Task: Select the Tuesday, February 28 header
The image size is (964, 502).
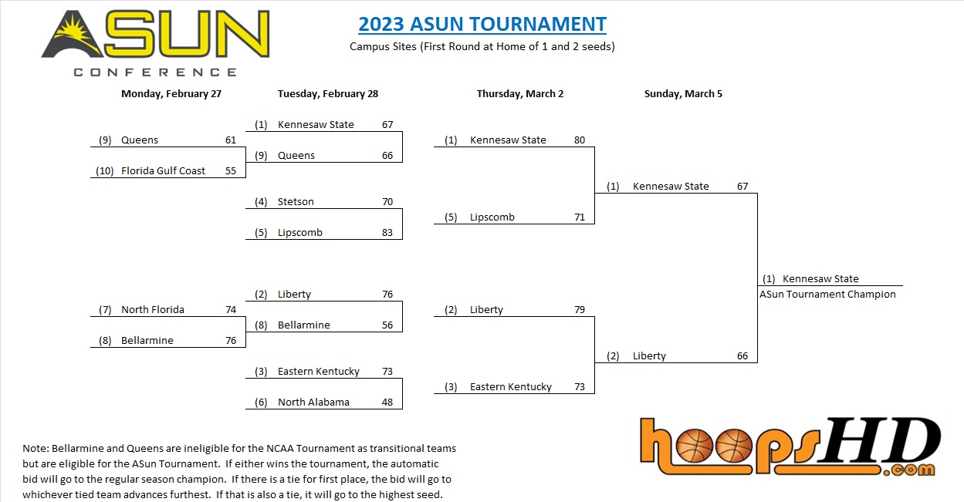Action: (x=328, y=94)
